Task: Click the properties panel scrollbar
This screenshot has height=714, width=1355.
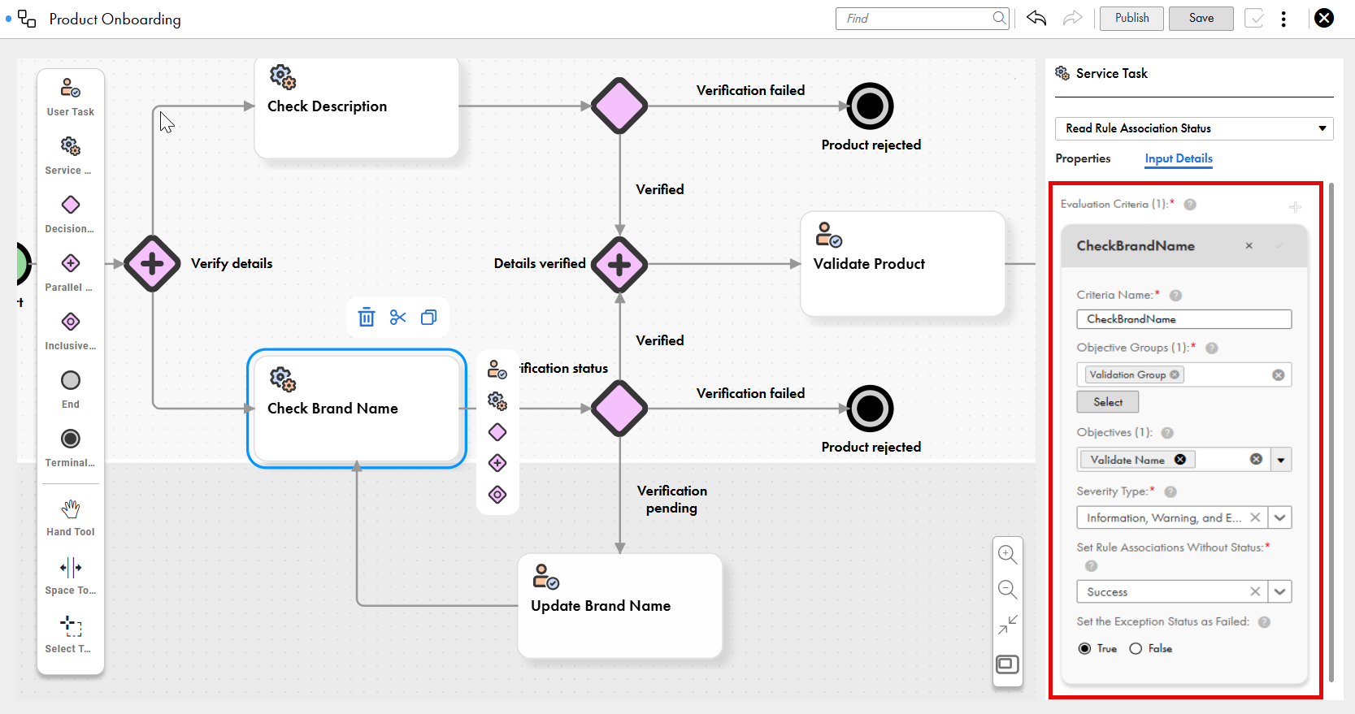Action: point(1331,433)
